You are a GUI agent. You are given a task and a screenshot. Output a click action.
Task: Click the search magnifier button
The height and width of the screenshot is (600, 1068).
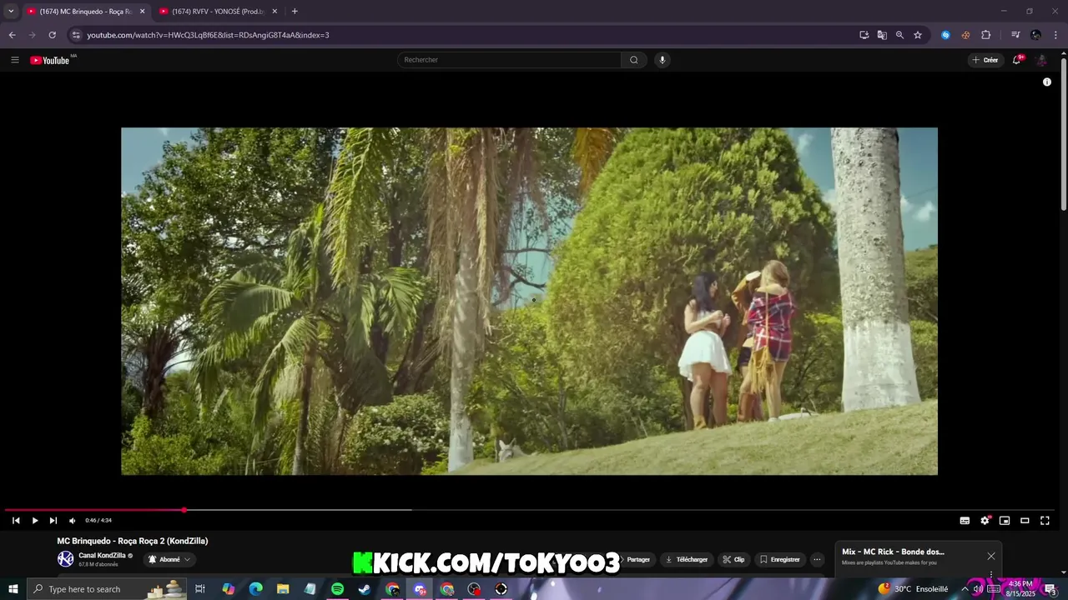tap(634, 60)
